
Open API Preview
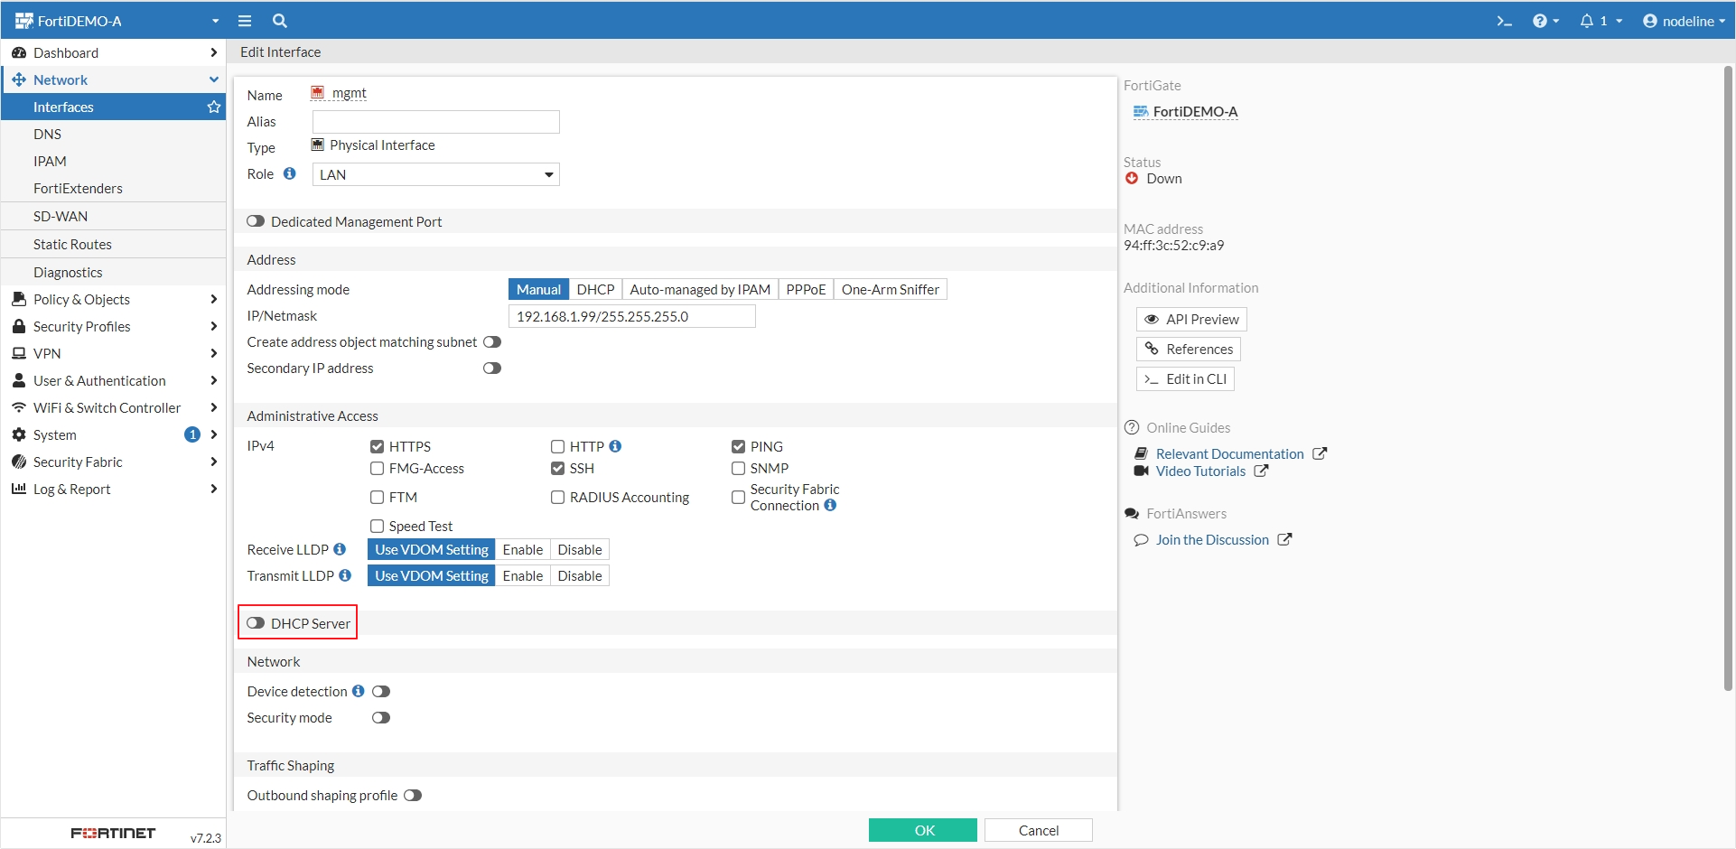coord(1191,319)
